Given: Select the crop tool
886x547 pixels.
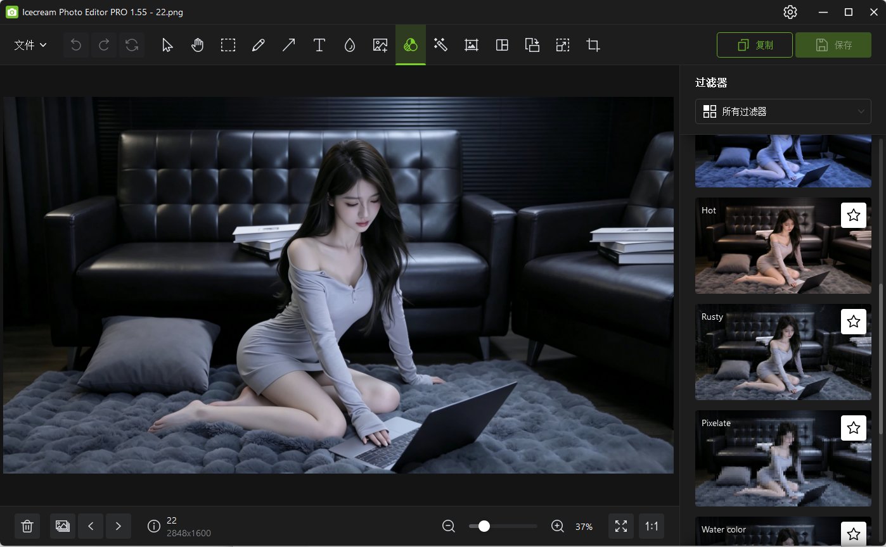Looking at the screenshot, I should tap(593, 45).
